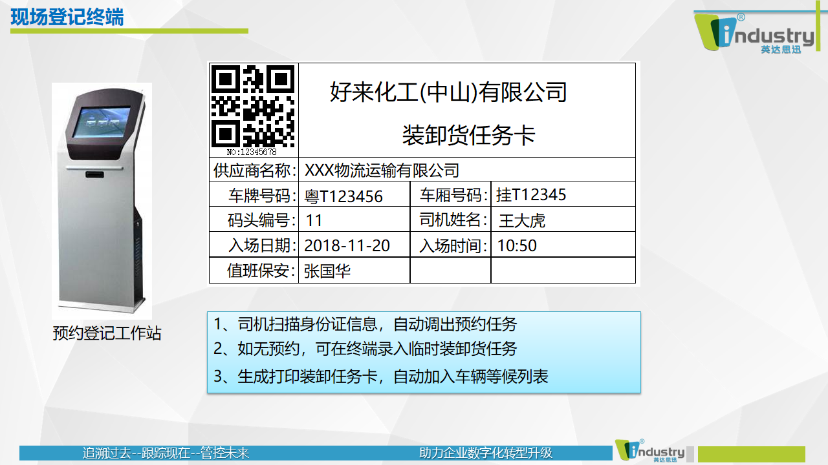The image size is (828, 465).
Task: Click the label 供应商名称
Action: (x=255, y=170)
